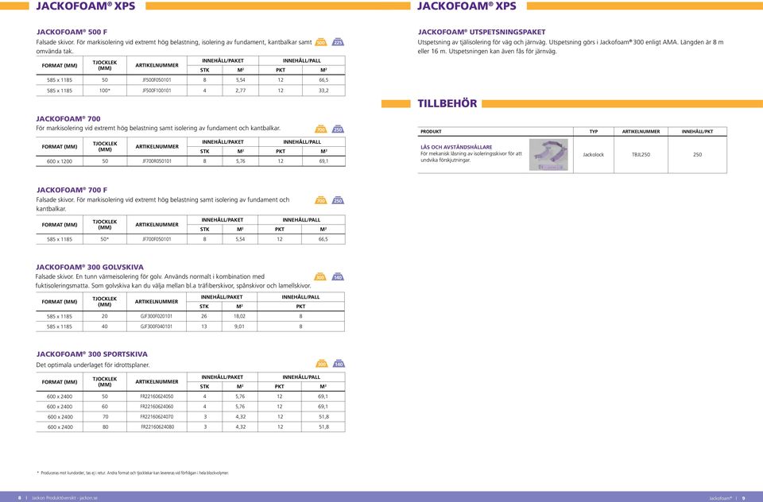Click the JACKOFOAM 700 F section heading

coord(72,190)
